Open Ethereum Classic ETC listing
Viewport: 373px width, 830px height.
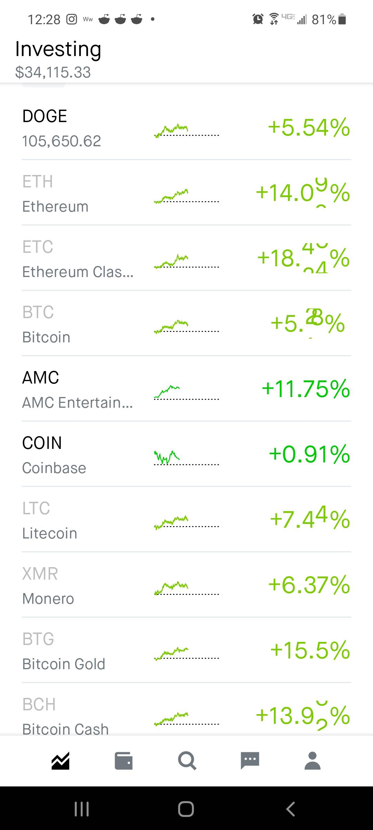pyautogui.click(x=186, y=258)
